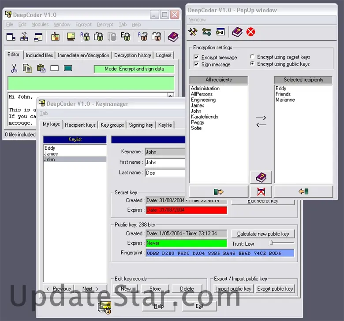This screenshot has width=344, height=321.
Task: Adjust the Trust level slider
Action: [271, 243]
